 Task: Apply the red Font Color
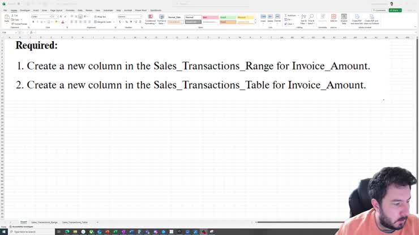point(63,22)
